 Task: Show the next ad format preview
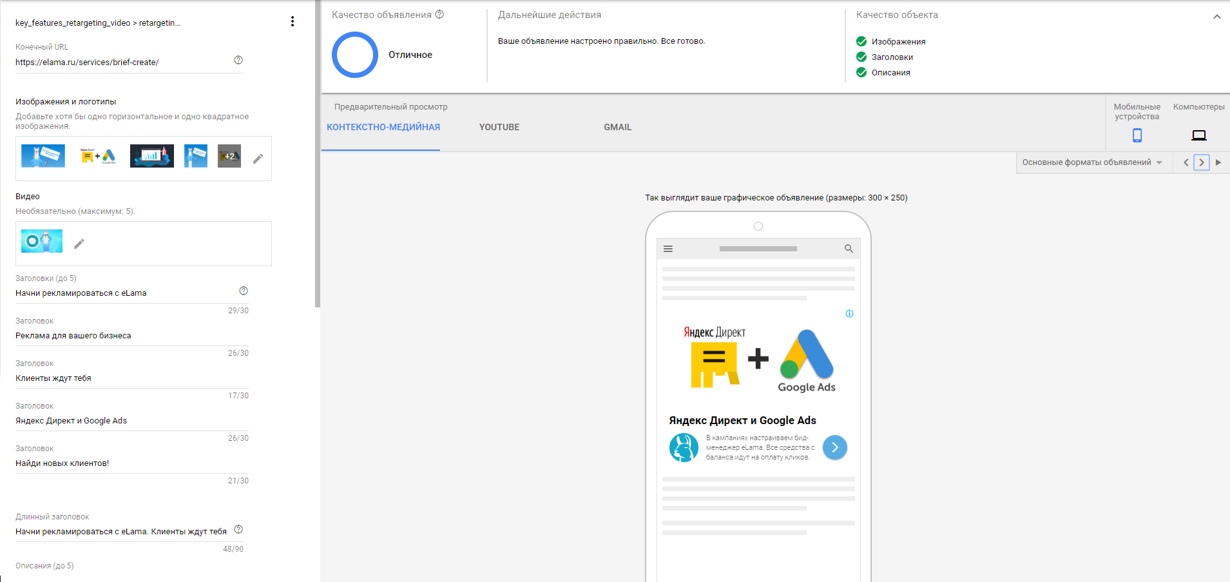pyautogui.click(x=1202, y=162)
